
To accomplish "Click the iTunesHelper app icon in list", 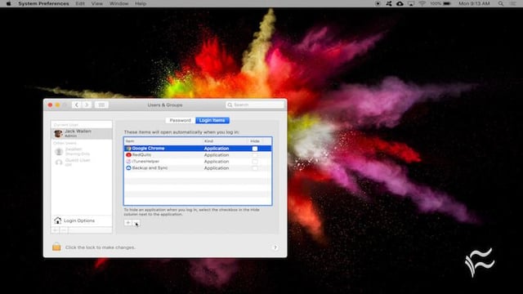I will coord(128,162).
